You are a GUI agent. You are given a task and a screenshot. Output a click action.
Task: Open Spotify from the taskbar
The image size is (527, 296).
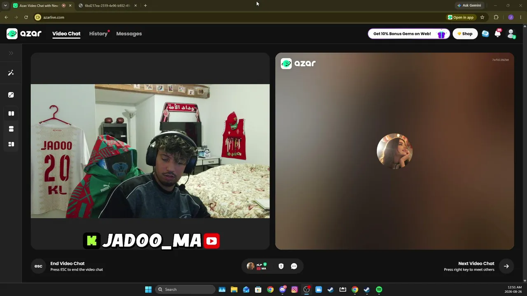click(x=379, y=289)
